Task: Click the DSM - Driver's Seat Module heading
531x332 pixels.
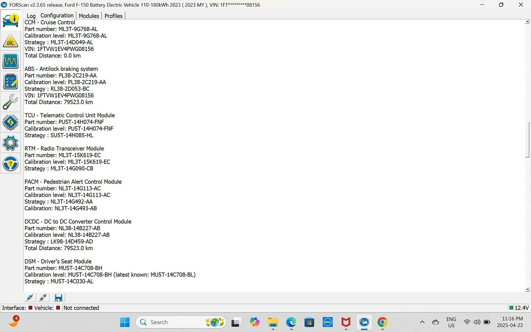Action: point(58,261)
